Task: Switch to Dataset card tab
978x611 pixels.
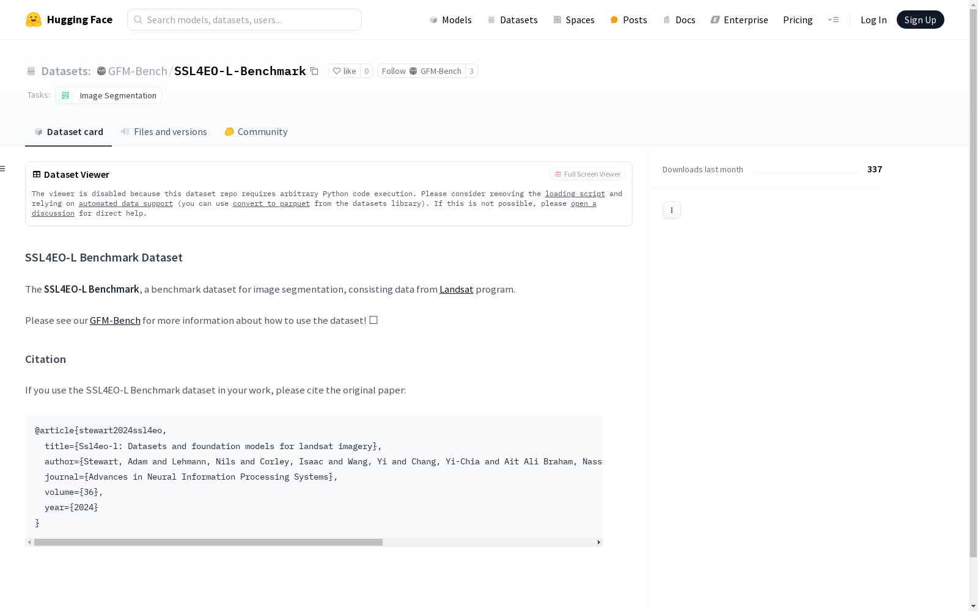Action: 68,131
